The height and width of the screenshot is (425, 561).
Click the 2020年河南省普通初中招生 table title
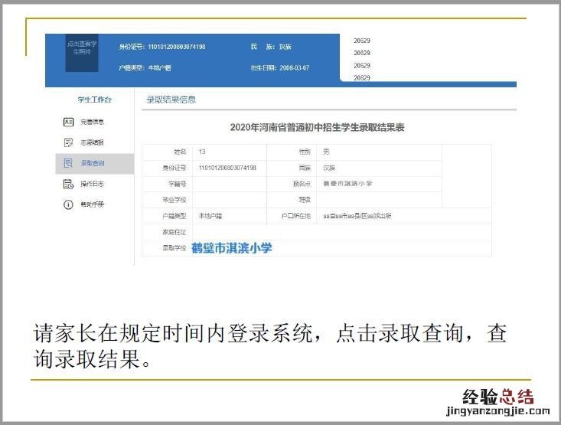(x=317, y=127)
